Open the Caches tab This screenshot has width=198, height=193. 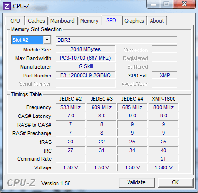pos(36,21)
